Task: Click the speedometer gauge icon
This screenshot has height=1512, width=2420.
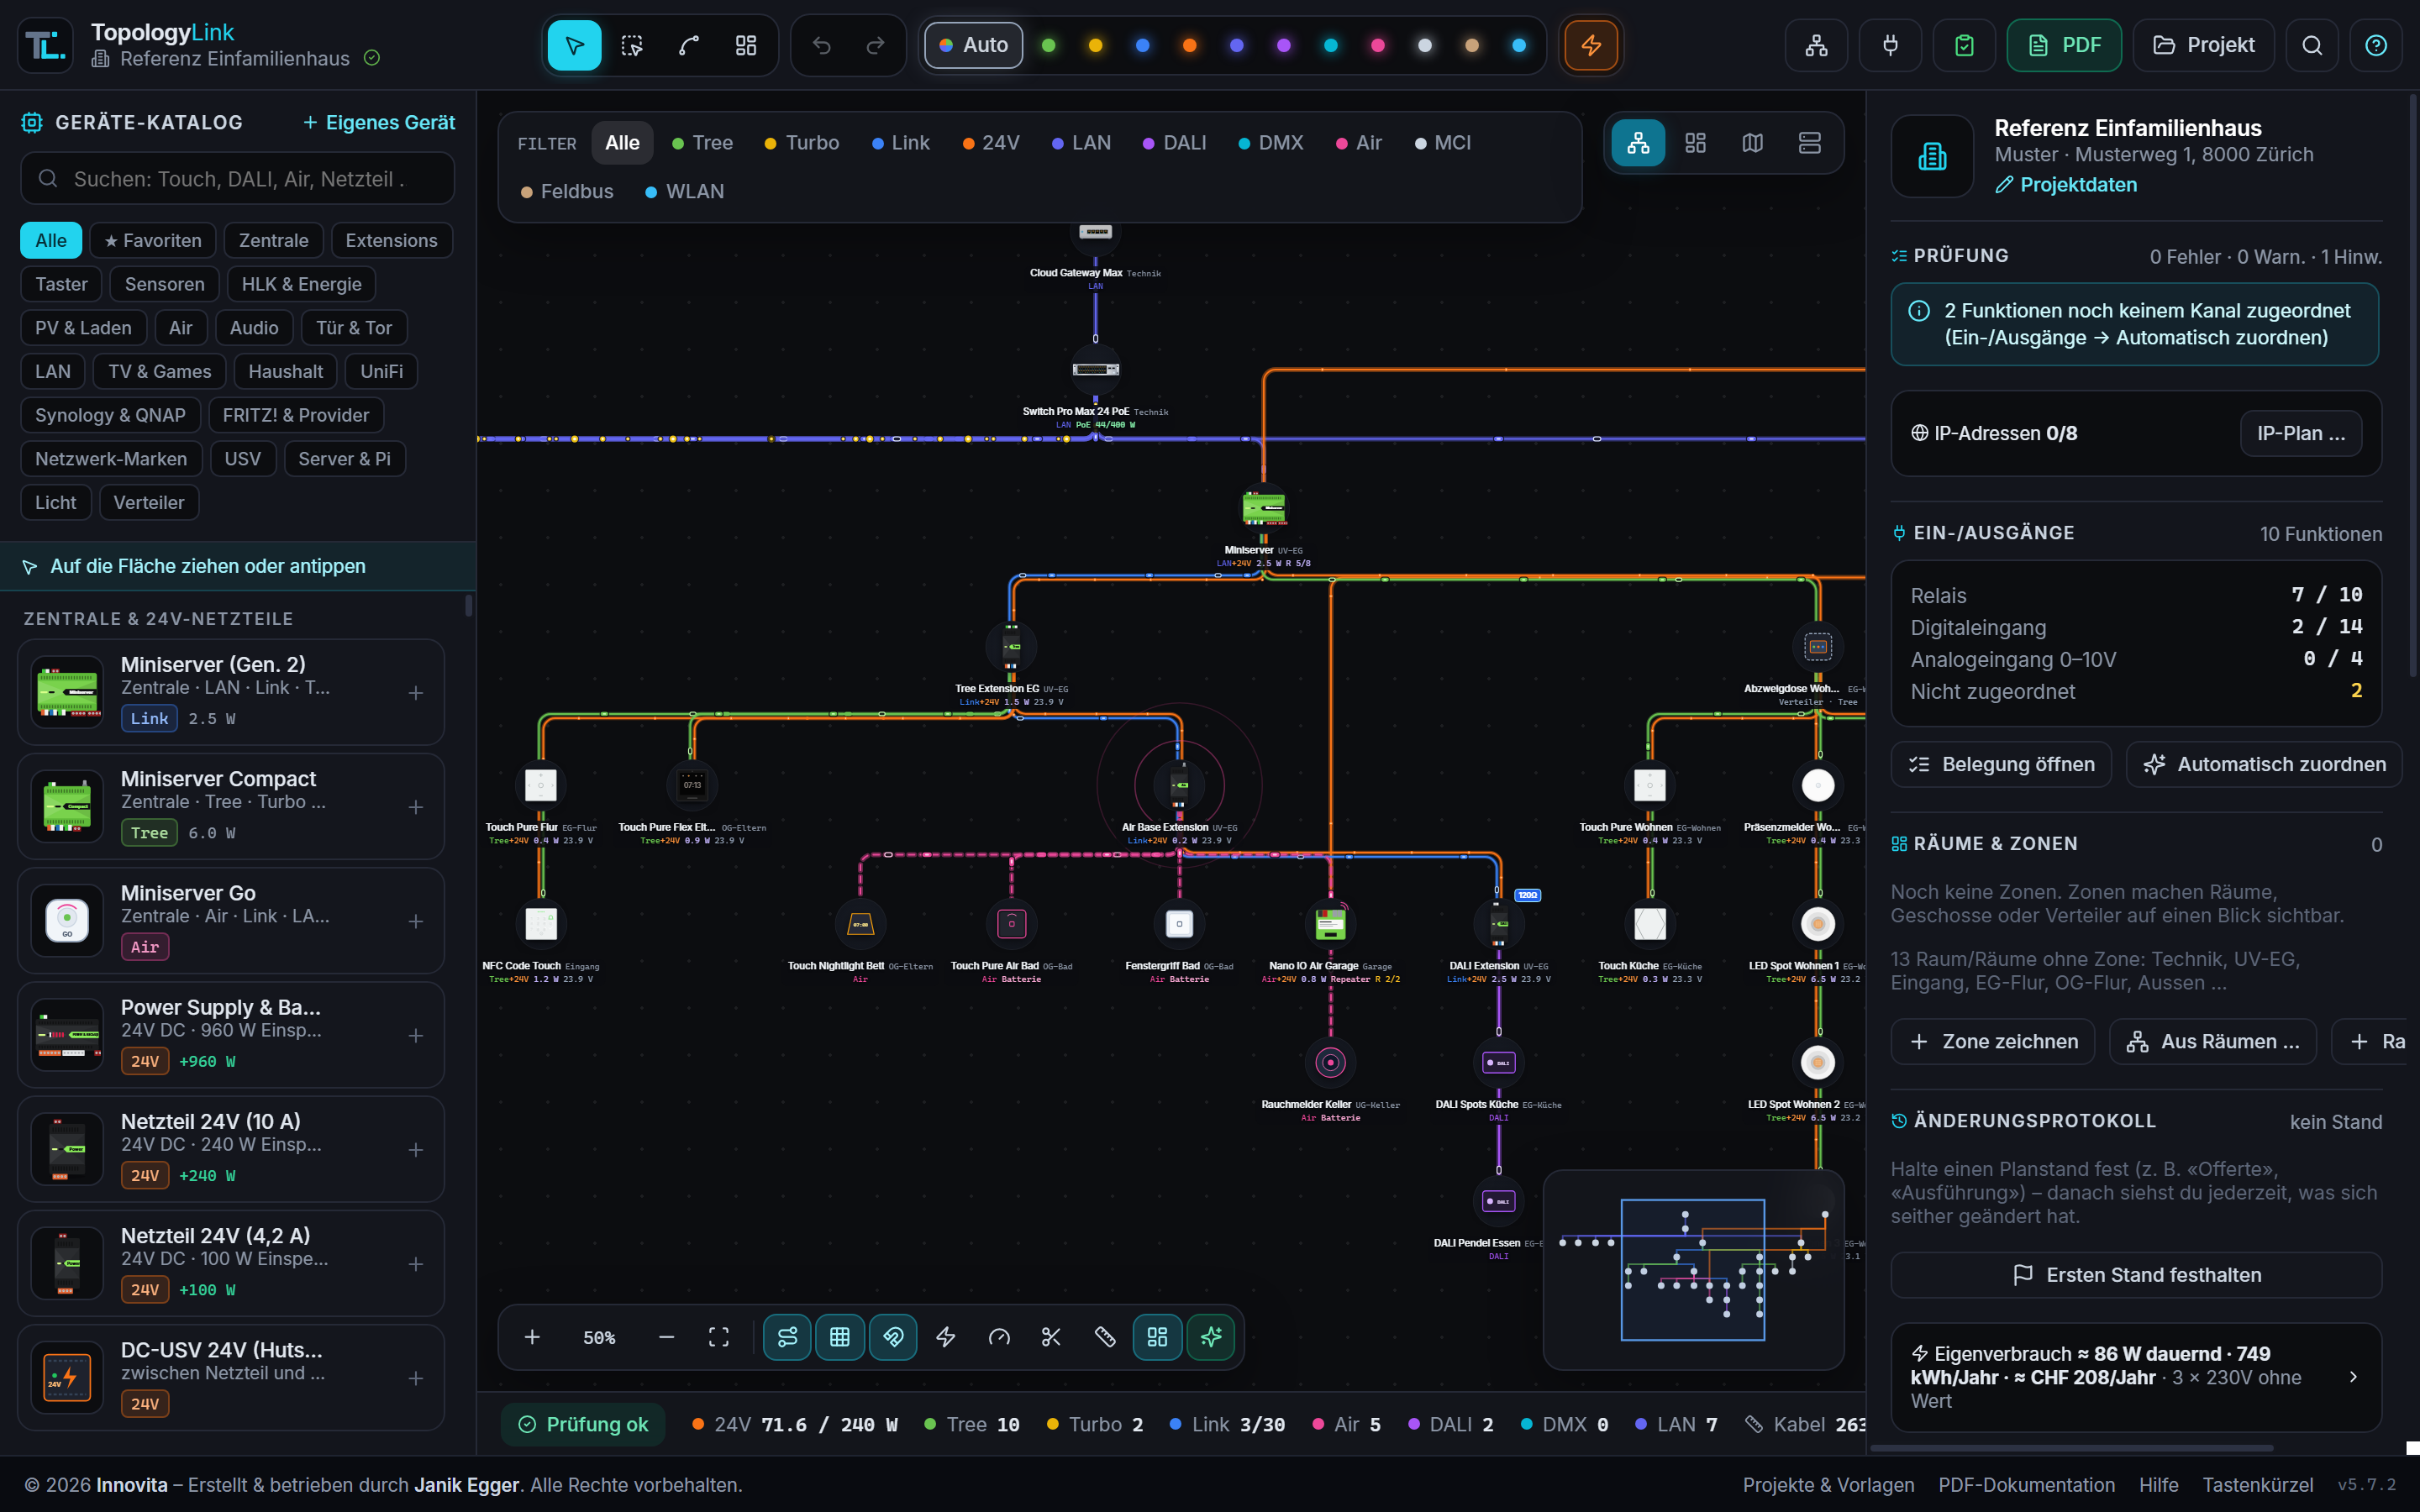Action: (x=999, y=1337)
